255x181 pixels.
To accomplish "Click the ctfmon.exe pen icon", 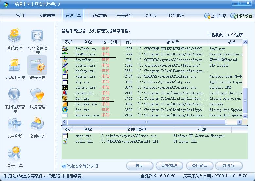I will [65, 65].
